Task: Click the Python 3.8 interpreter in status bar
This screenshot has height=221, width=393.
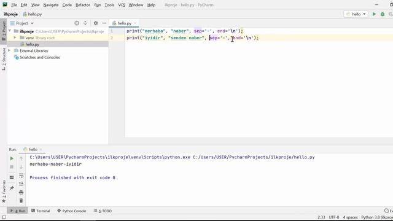Action: [x=376, y=217]
